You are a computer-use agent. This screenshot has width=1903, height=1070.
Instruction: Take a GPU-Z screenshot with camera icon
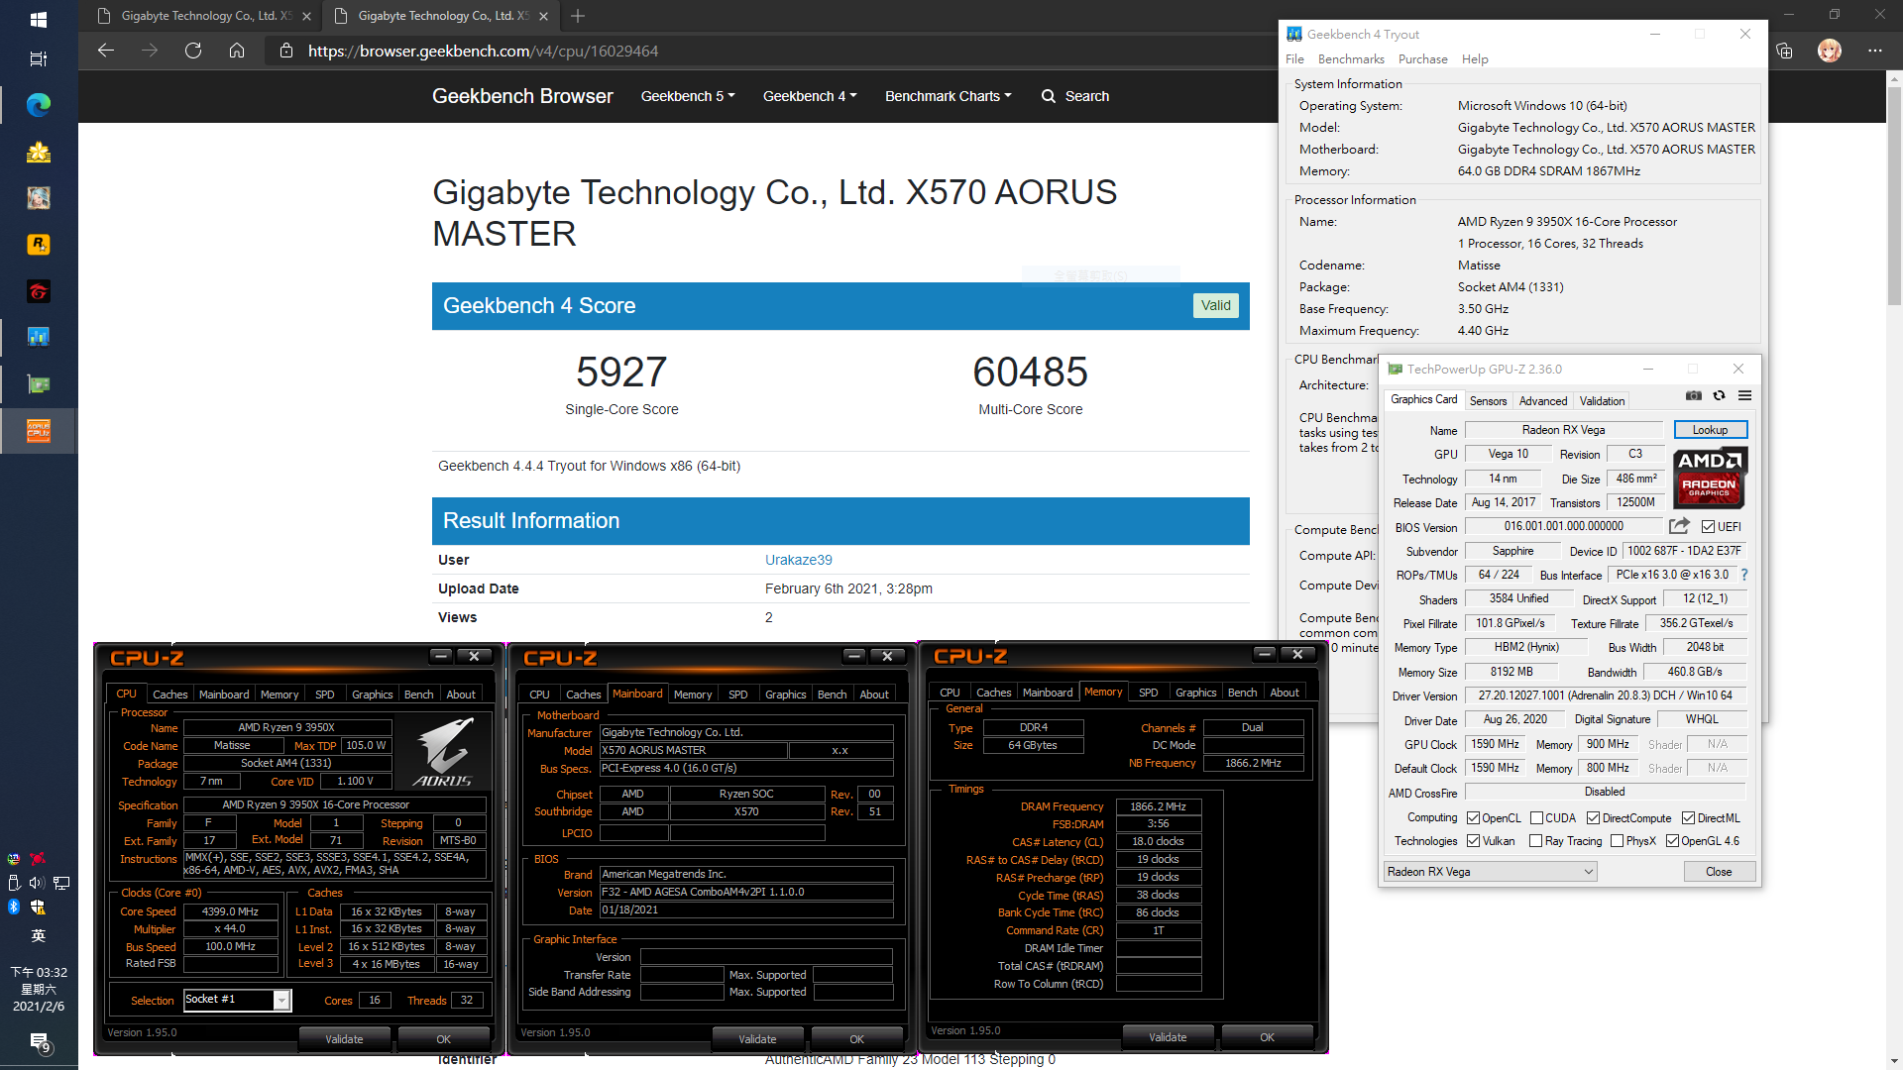point(1694,396)
